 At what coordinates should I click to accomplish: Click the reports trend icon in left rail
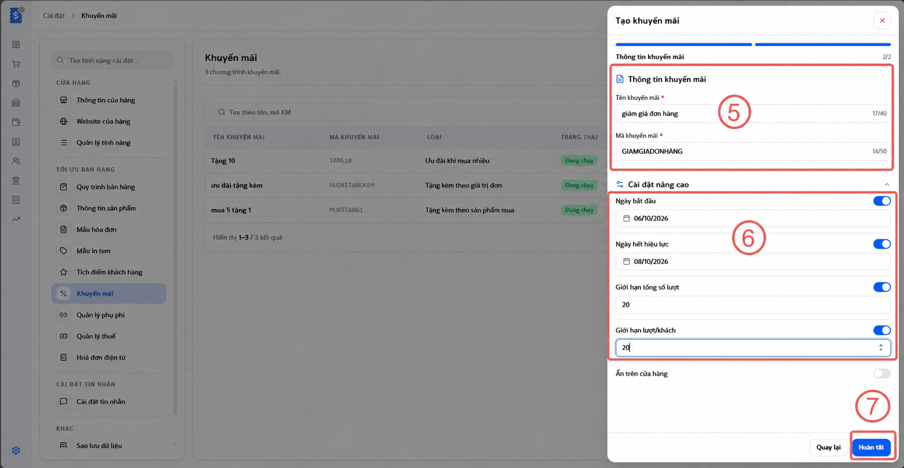(x=16, y=219)
